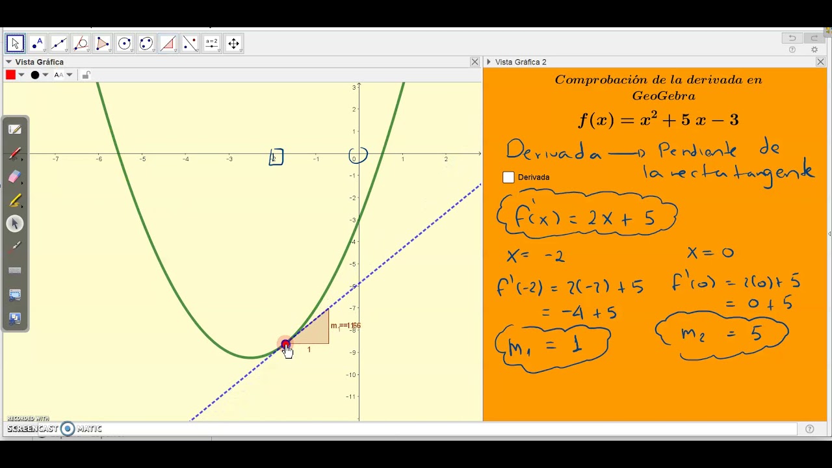Click the Redo arrow
Screen dimensions: 832x468
(x=814, y=38)
